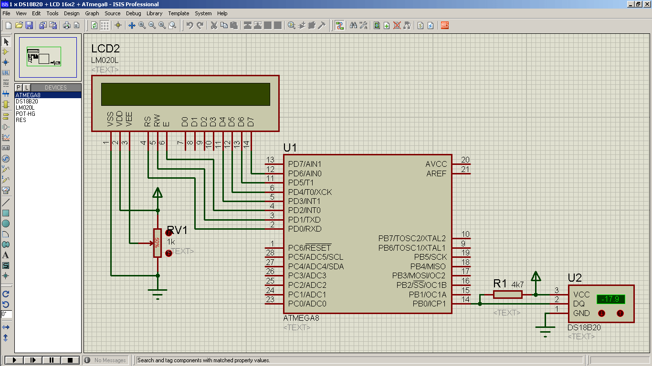Viewport: 652px width, 366px height.
Task: Select DS18B20 in the devices list
Action: click(27, 102)
